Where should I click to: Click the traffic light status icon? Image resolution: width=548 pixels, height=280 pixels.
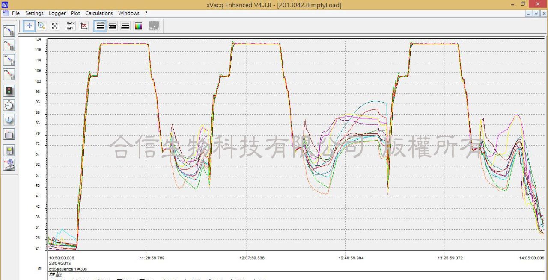[x=9, y=91]
